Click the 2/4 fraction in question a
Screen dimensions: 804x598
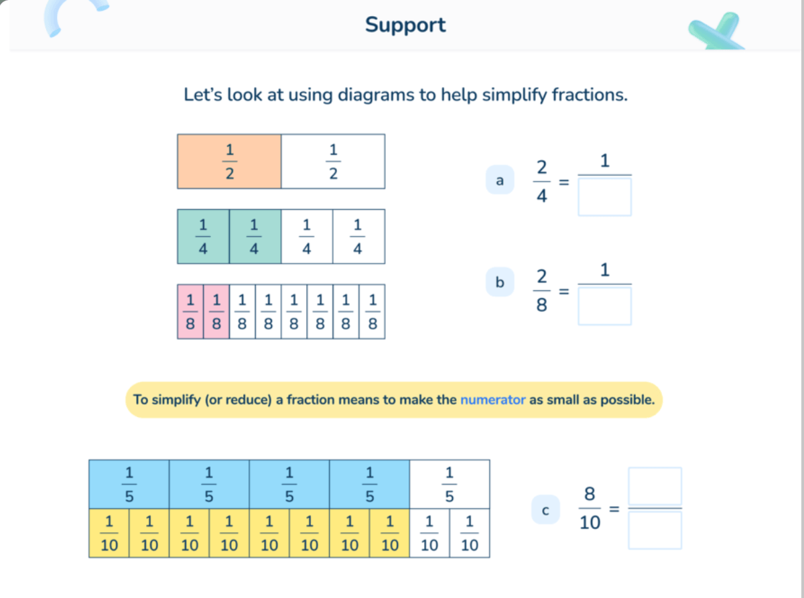tap(542, 182)
